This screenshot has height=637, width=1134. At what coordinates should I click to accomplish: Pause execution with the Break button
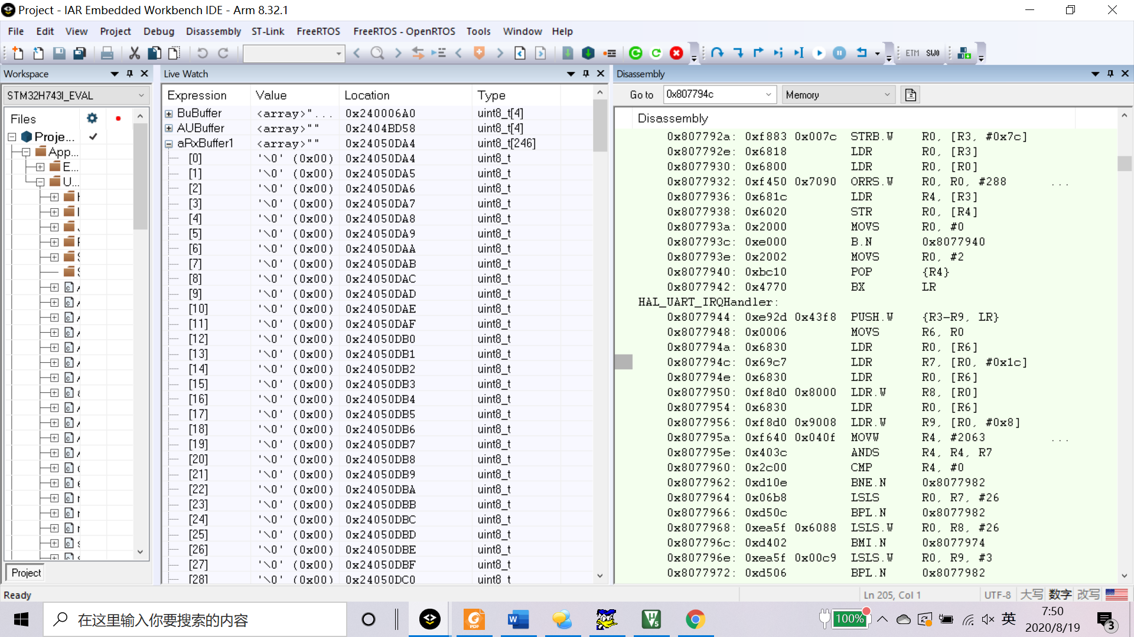[839, 53]
